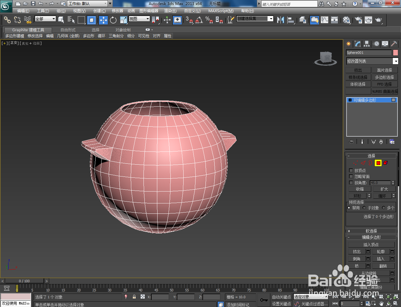The image size is (401, 307).
Task: Toggle the Spinner Snap icon
Action: [x=219, y=20]
